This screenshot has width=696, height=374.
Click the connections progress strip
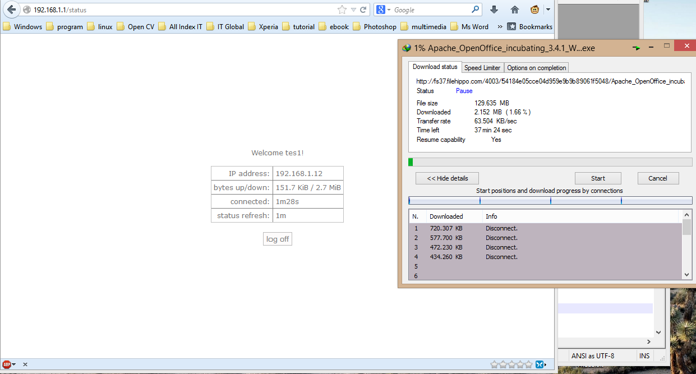click(x=550, y=200)
